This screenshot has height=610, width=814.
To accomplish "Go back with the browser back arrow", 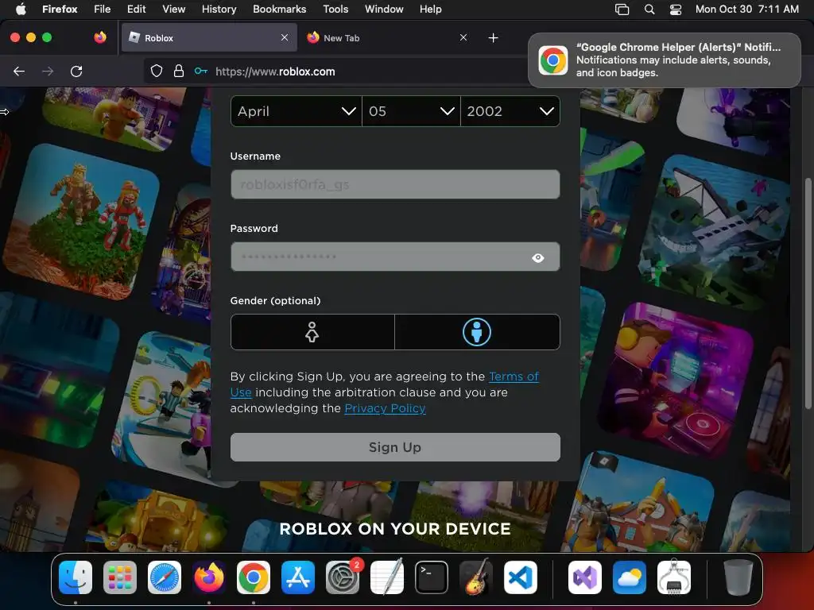I will [x=19, y=71].
